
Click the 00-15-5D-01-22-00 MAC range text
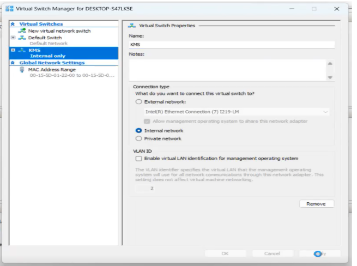click(72, 75)
